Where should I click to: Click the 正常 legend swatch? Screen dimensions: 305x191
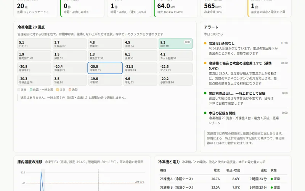point(19,90)
